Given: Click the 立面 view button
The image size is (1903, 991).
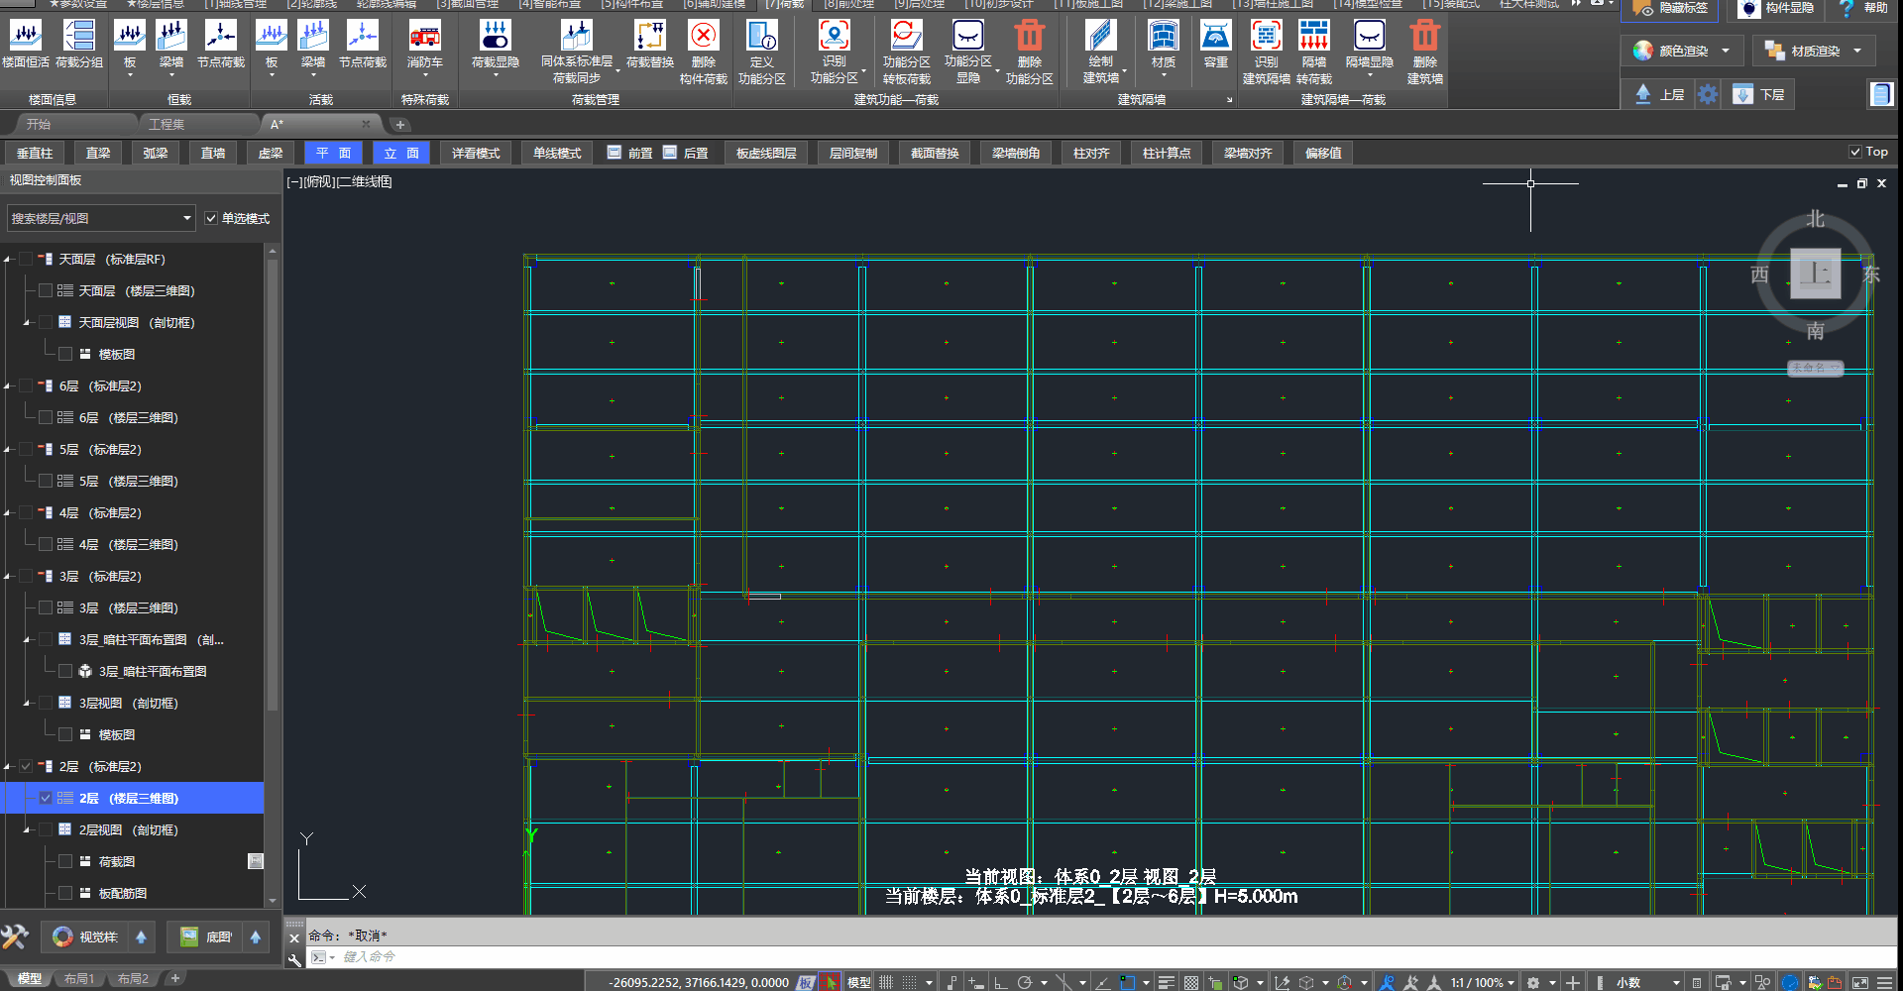Looking at the screenshot, I should pyautogui.click(x=401, y=153).
